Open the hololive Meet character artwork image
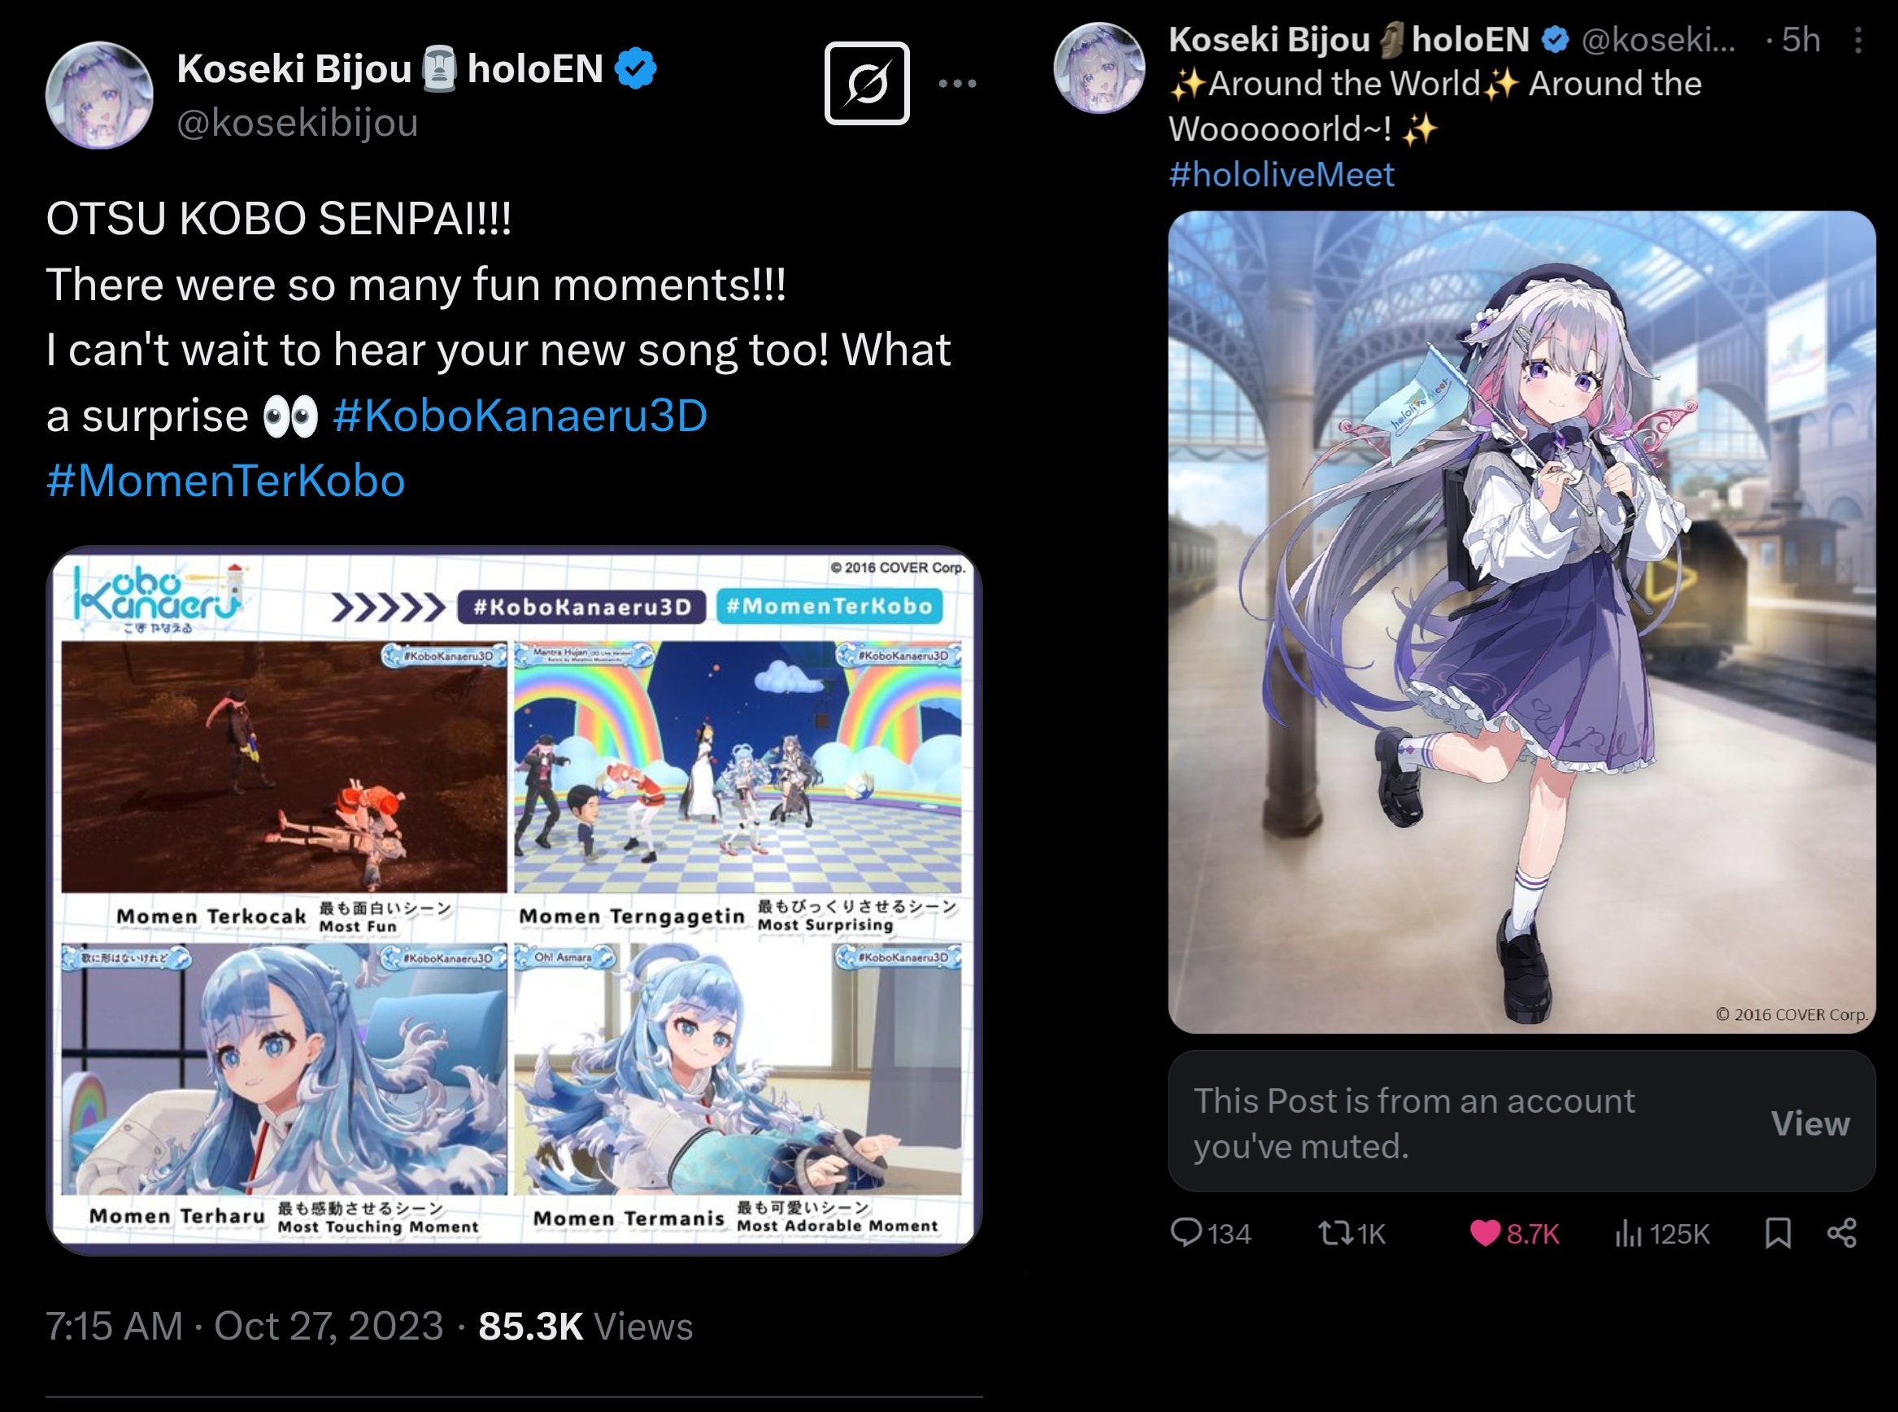Viewport: 1898px width, 1412px height. click(1521, 621)
